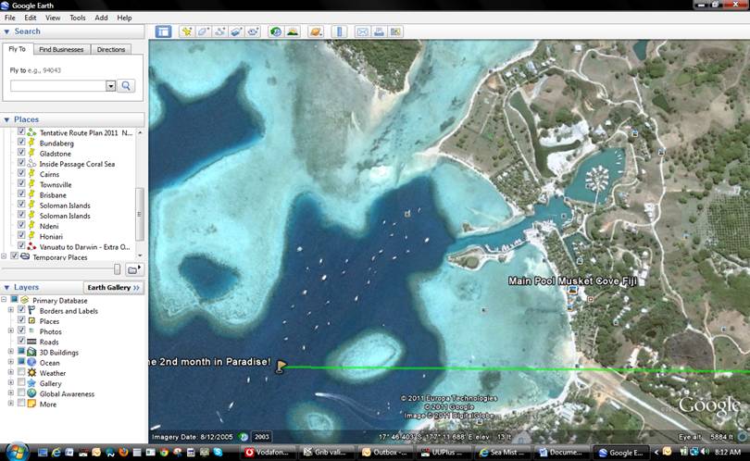Select Inside Passage Coral Sea path item
The height and width of the screenshot is (461, 750).
77,164
